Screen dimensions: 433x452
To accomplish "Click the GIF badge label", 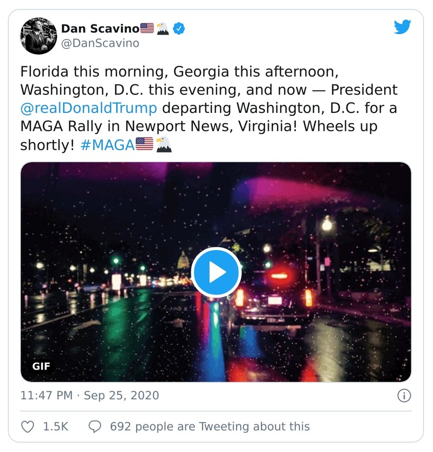I will [41, 366].
